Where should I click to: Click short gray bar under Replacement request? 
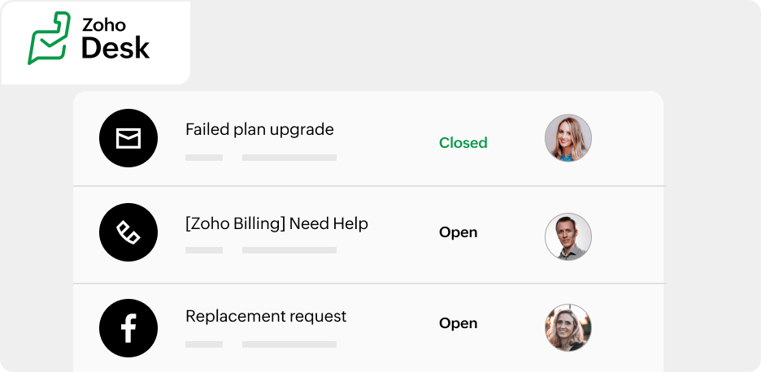[x=204, y=344]
